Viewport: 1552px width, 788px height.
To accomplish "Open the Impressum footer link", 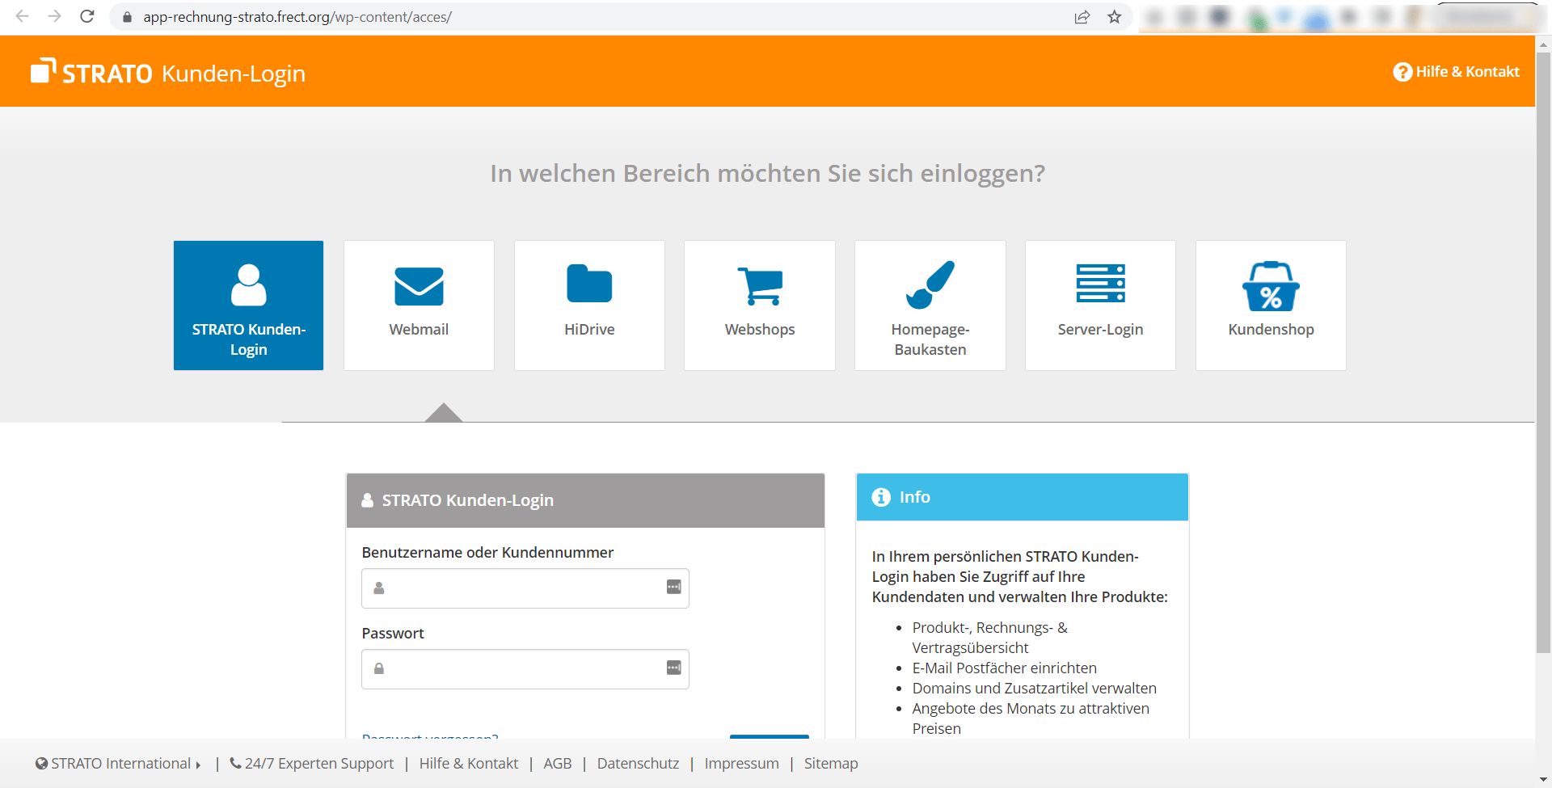I will pos(741,764).
